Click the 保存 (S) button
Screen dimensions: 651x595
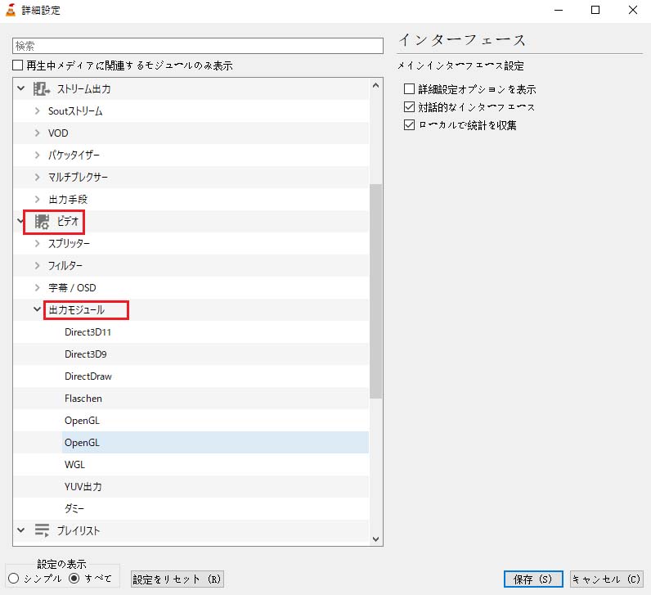tap(532, 579)
